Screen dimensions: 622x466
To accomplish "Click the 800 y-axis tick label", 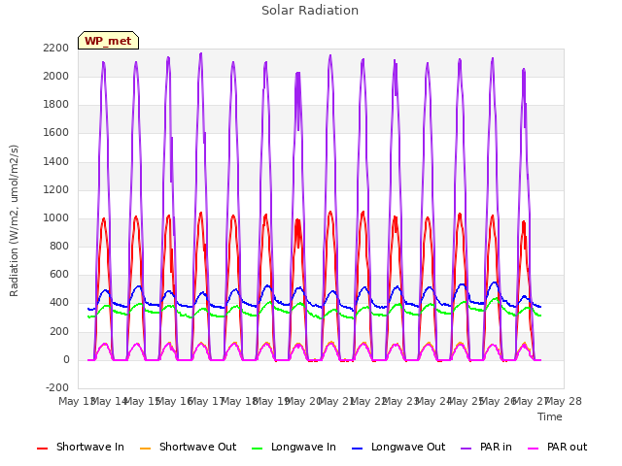I will pyautogui.click(x=59, y=246).
